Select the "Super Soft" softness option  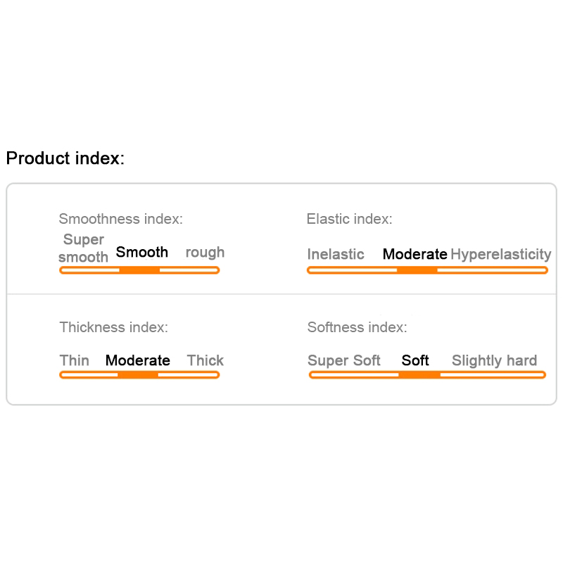(x=344, y=360)
